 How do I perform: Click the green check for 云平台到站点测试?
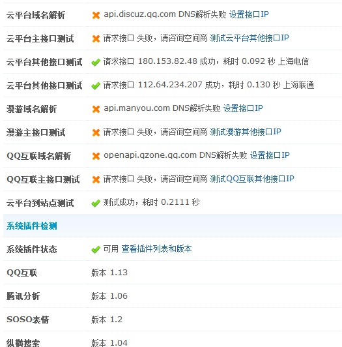click(x=96, y=203)
